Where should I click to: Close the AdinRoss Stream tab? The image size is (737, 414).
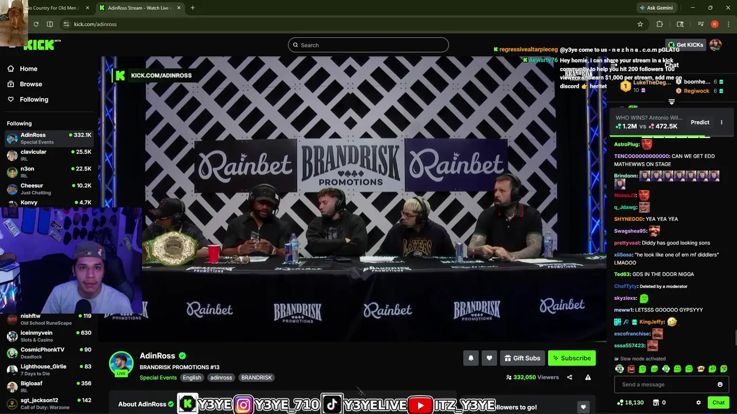178,7
